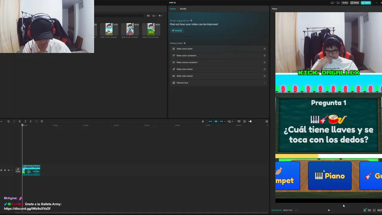Open the layout dropdown arrow in title bar
The image size is (382, 215).
point(335,3)
